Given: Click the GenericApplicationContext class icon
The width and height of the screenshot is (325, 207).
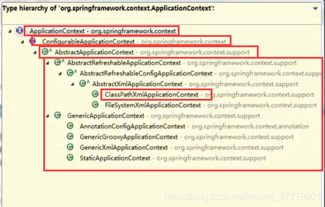Looking at the screenshot, I should click(57, 116).
